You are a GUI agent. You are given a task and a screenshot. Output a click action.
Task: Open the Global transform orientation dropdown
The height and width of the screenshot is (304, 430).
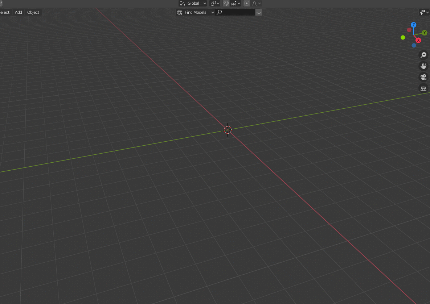(x=193, y=3)
